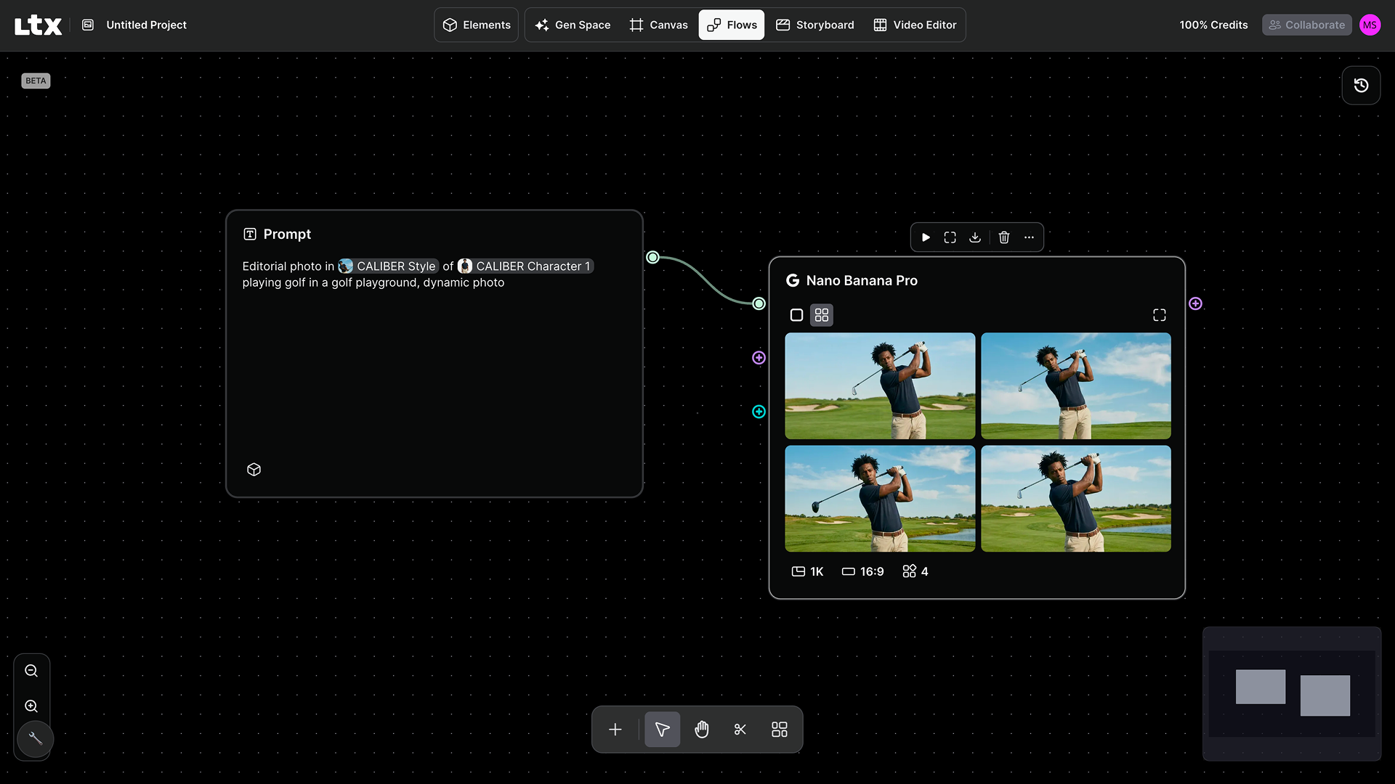This screenshot has height=784, width=1395.
Task: Select the scissors cut tool
Action: click(740, 730)
